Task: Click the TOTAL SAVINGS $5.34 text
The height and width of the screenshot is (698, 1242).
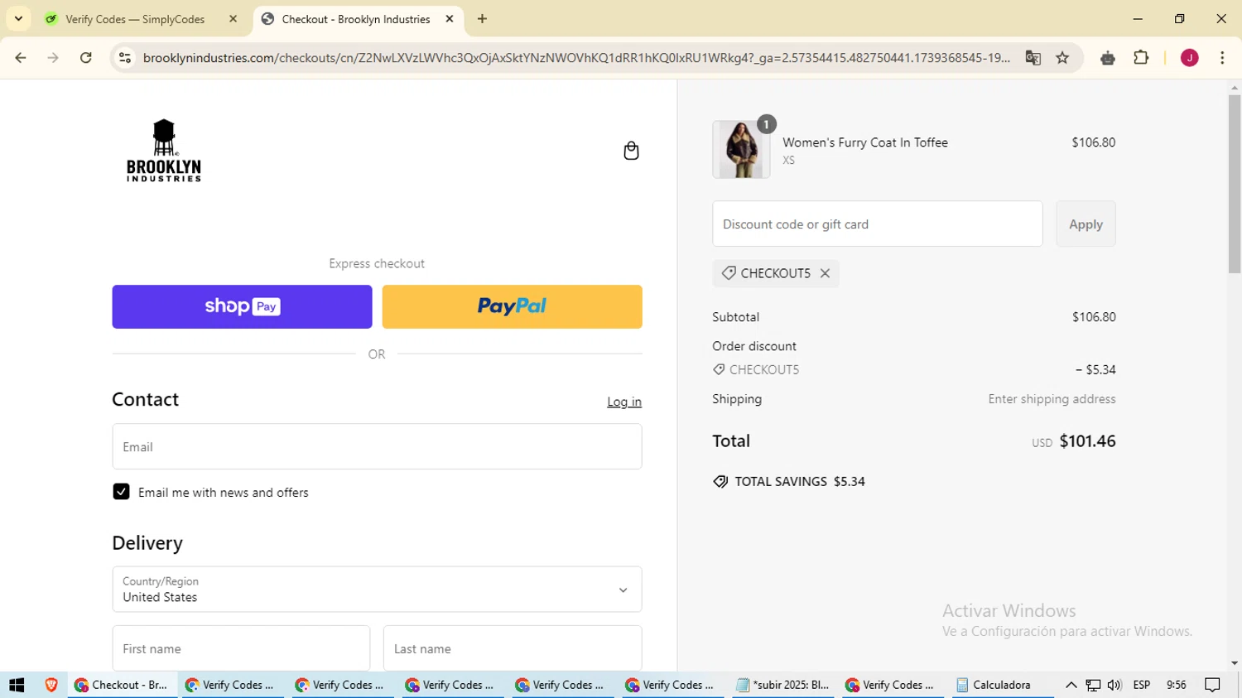Action: [x=800, y=482]
